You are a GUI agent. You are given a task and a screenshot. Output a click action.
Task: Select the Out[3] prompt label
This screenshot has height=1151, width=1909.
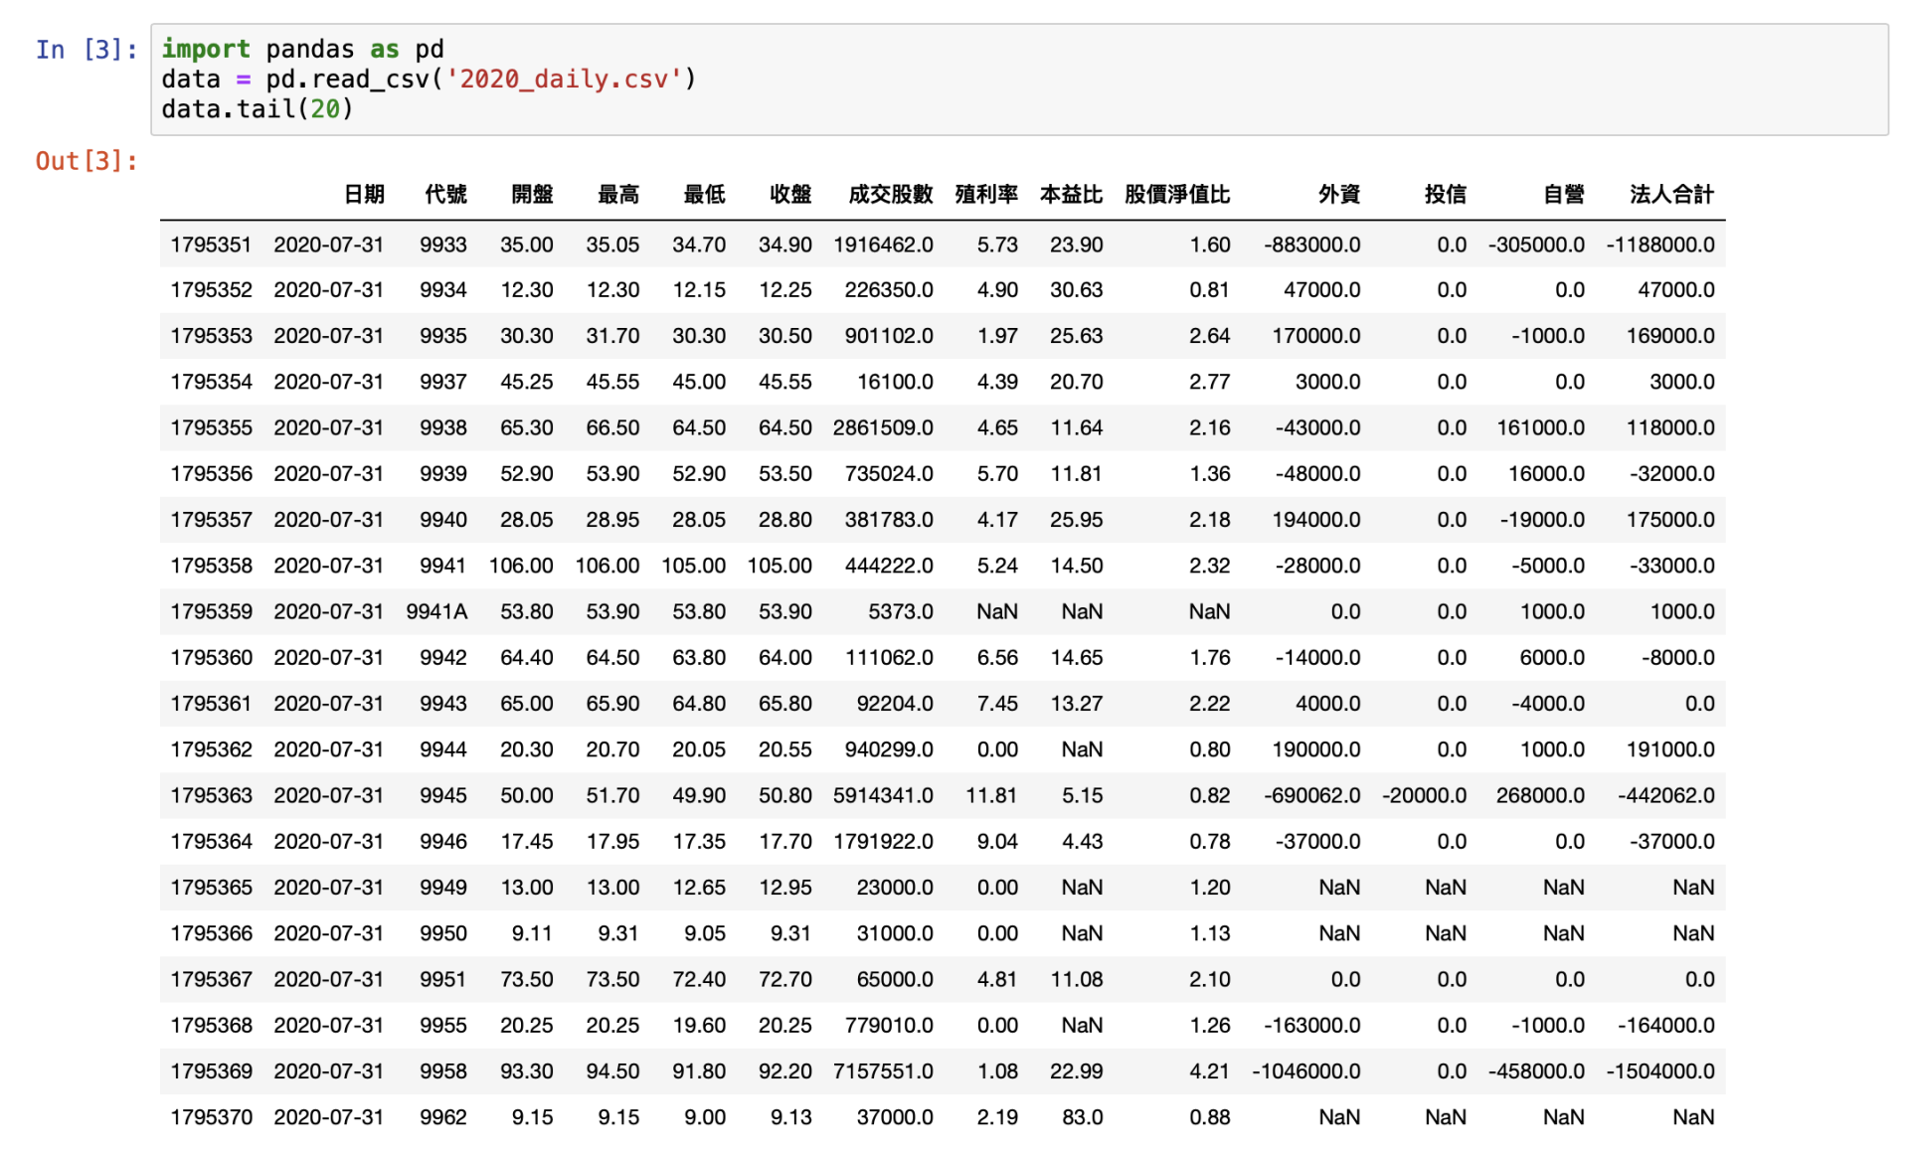point(87,161)
